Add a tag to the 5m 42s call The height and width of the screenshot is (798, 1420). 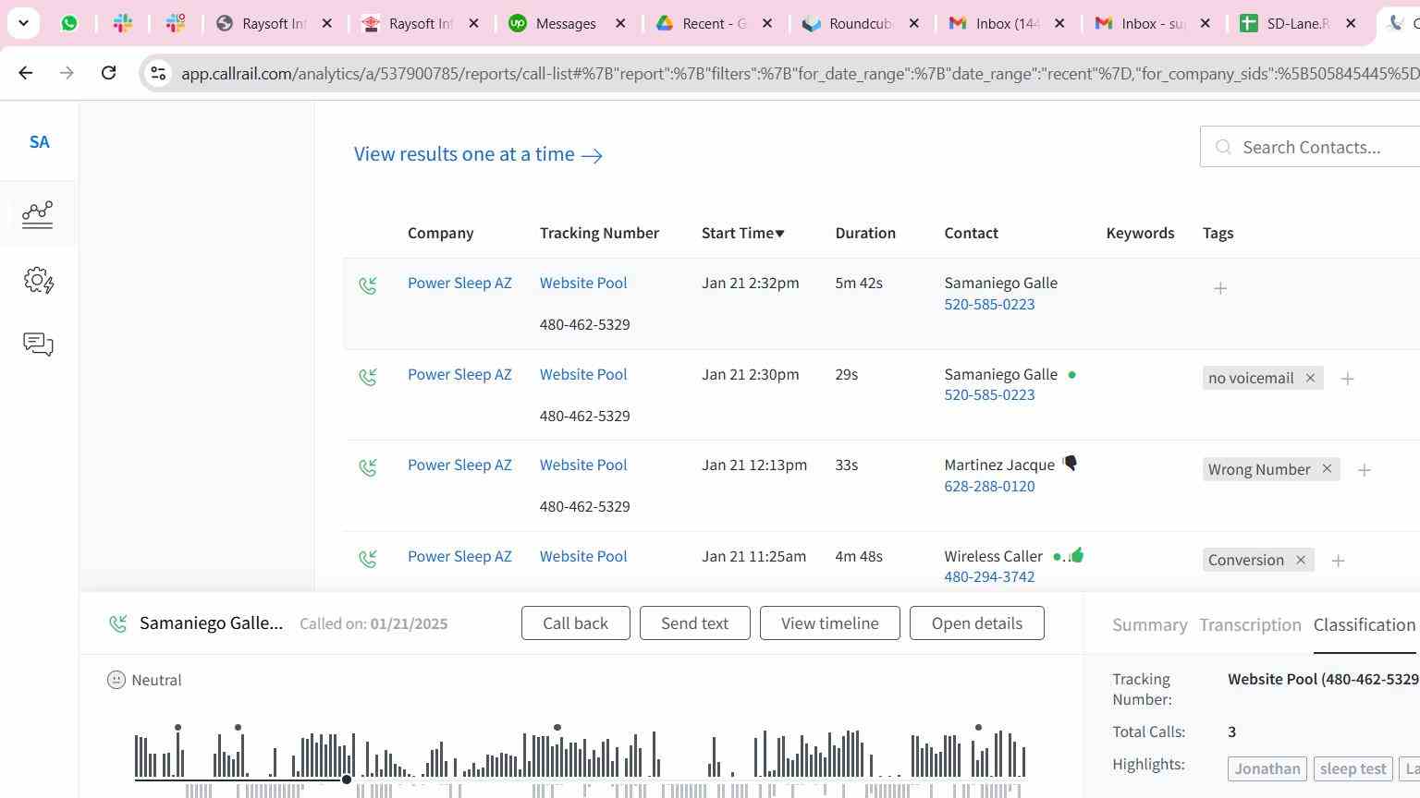(x=1220, y=288)
